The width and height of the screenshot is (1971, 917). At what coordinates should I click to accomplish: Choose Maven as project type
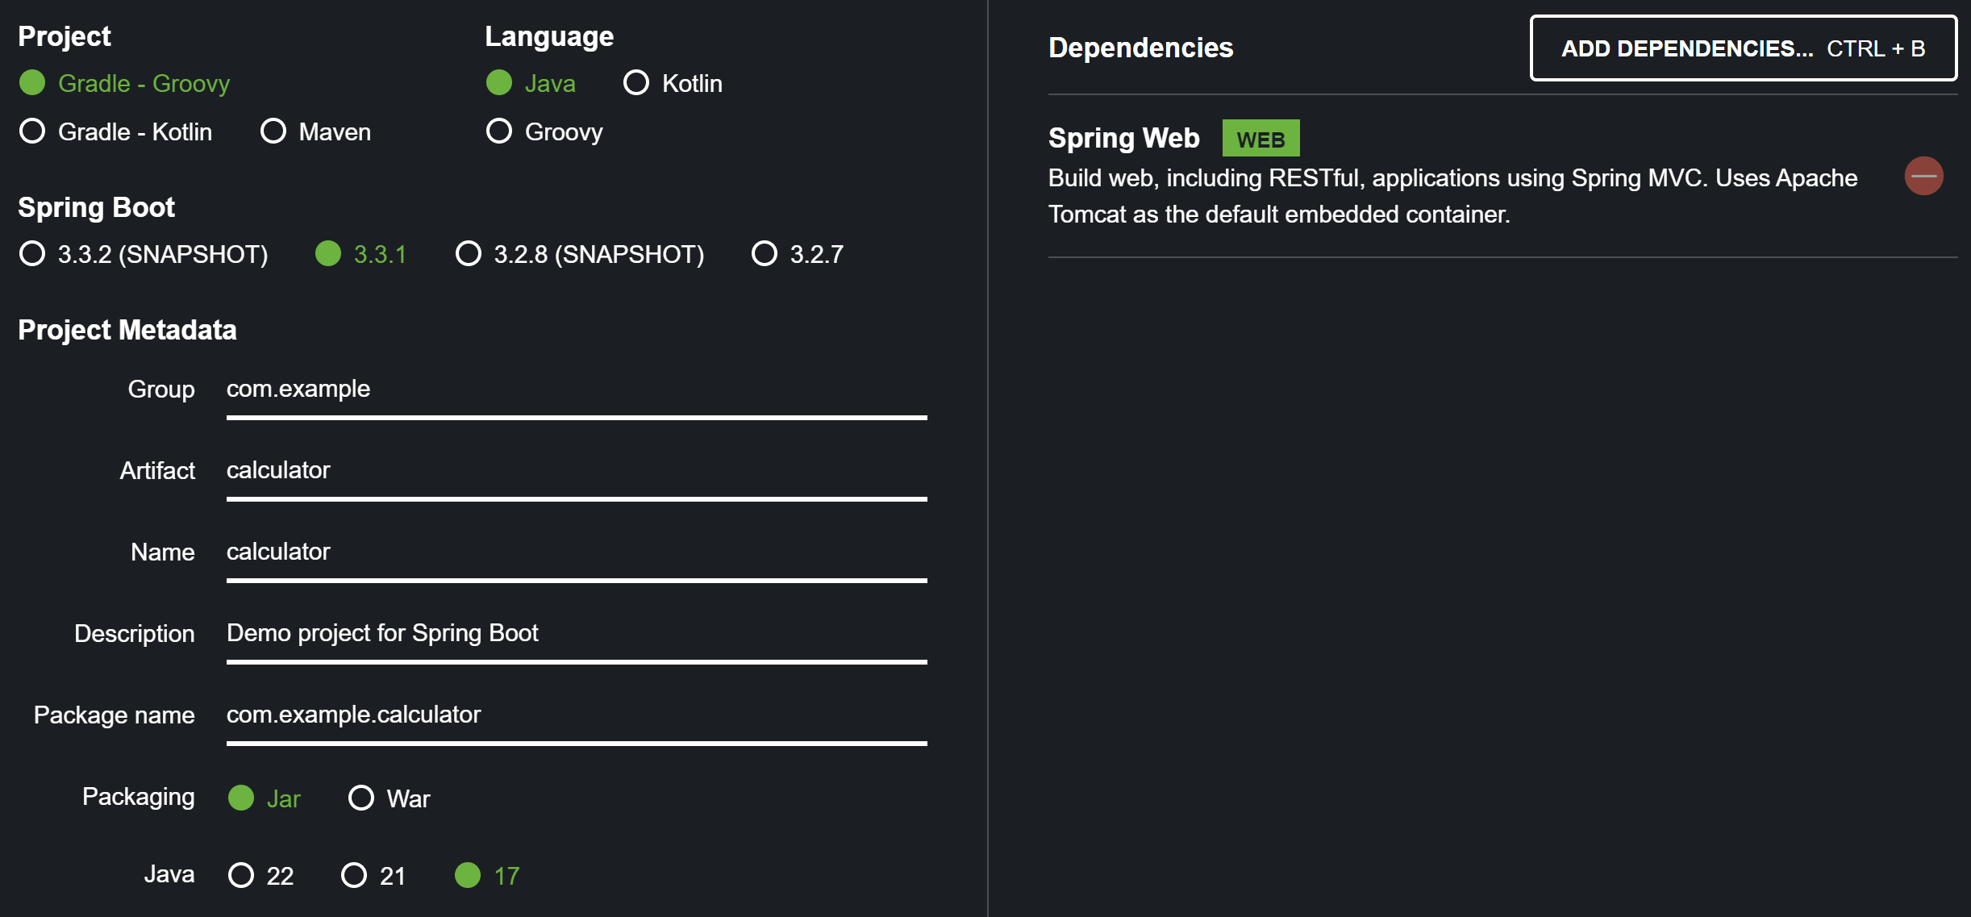pos(273,131)
